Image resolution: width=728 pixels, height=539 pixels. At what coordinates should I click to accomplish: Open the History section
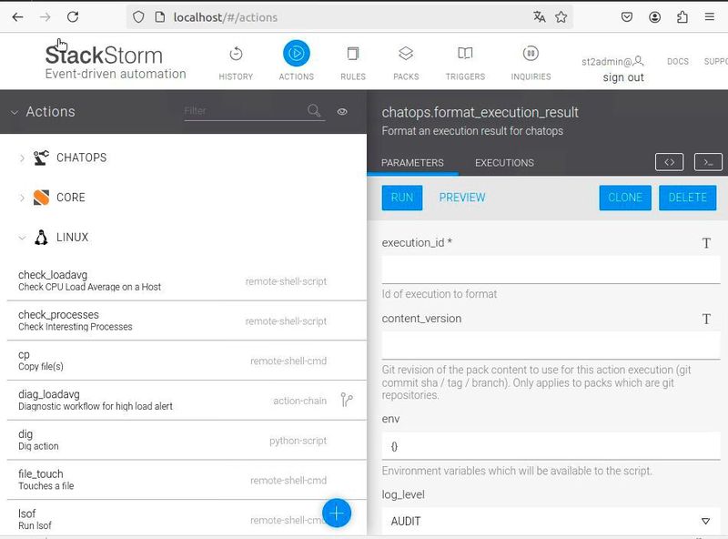point(236,63)
